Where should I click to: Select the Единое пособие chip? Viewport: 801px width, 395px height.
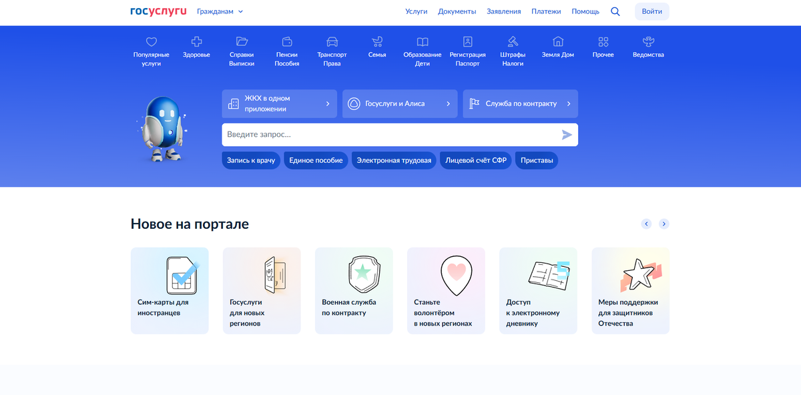(316, 160)
